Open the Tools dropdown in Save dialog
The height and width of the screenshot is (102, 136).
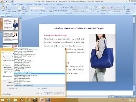tap(39, 94)
